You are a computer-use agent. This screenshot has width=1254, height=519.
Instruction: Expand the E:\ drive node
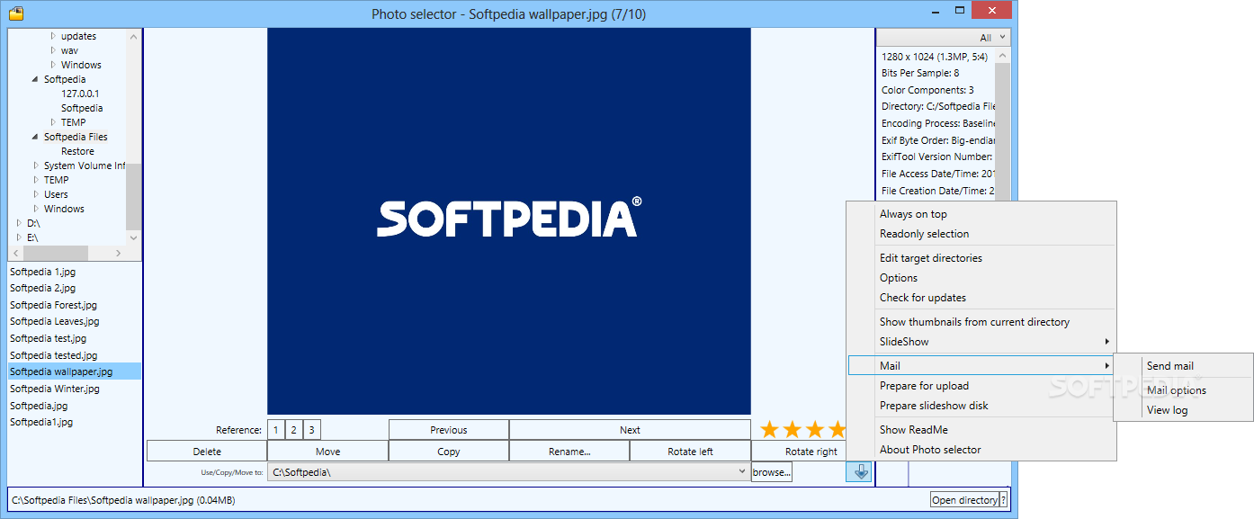point(19,237)
